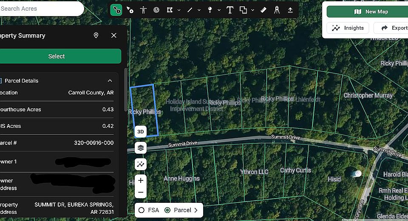Click the Ythron LLC parcel label

(x=254, y=172)
